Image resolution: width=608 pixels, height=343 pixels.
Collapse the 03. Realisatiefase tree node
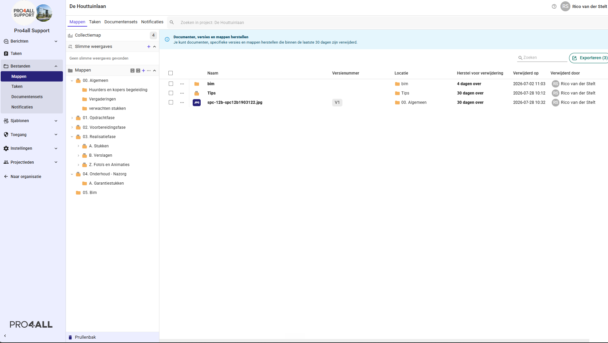click(72, 137)
